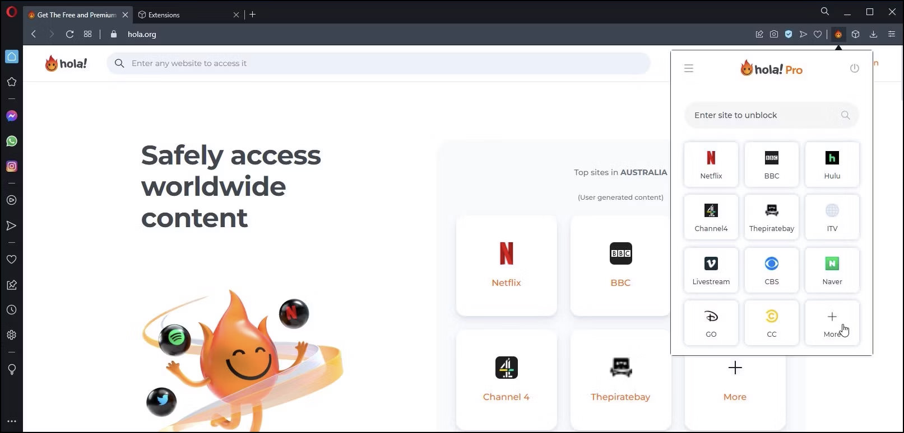Open Easy Setup menu icon in toolbar
904x433 pixels.
pos(892,34)
